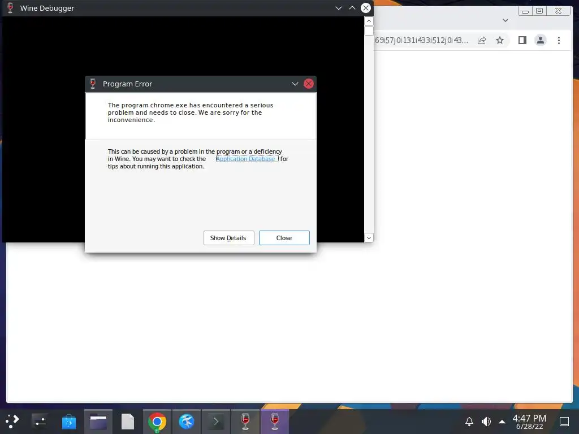Image resolution: width=579 pixels, height=434 pixels.
Task: Click the Wine Debugger scrollbar's down arrow
Action: (369, 238)
